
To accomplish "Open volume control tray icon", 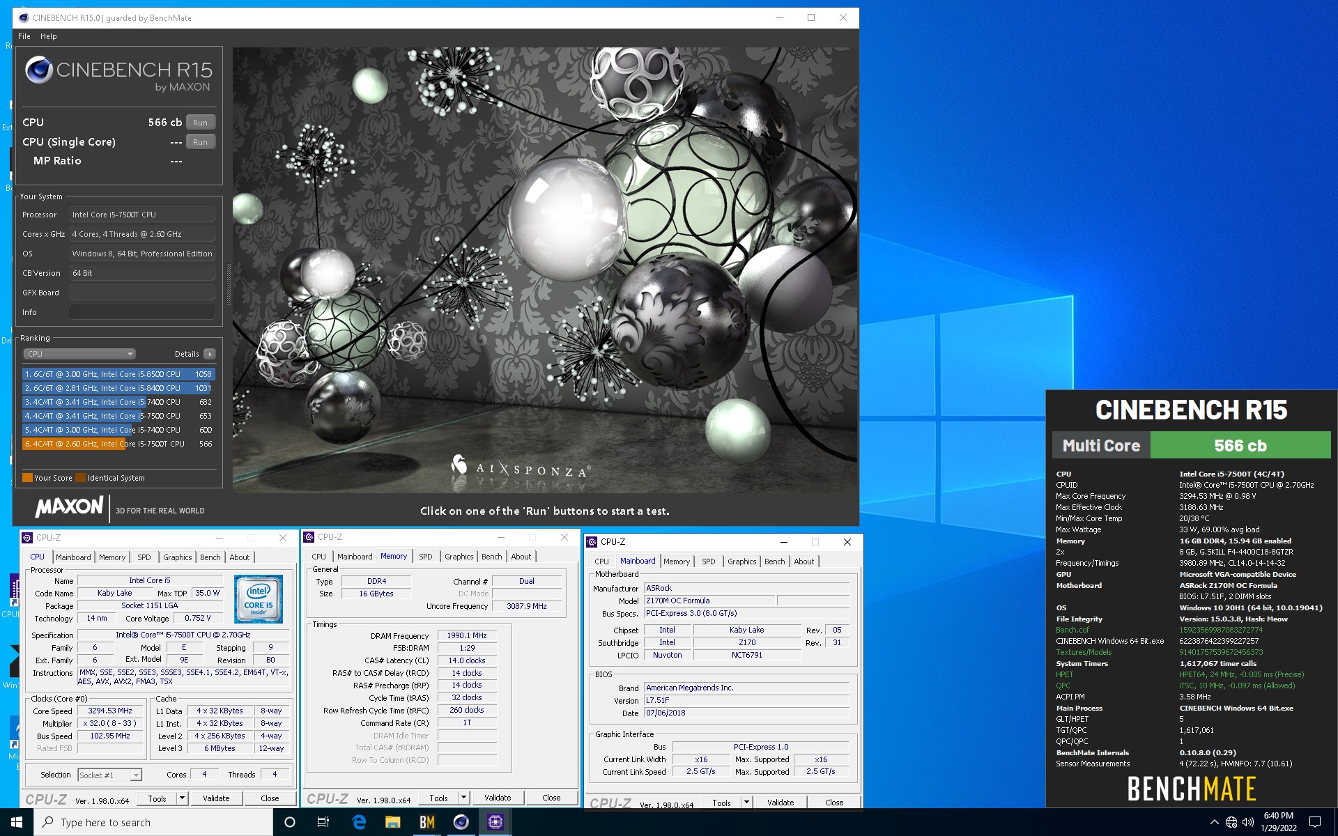I will tap(1248, 822).
